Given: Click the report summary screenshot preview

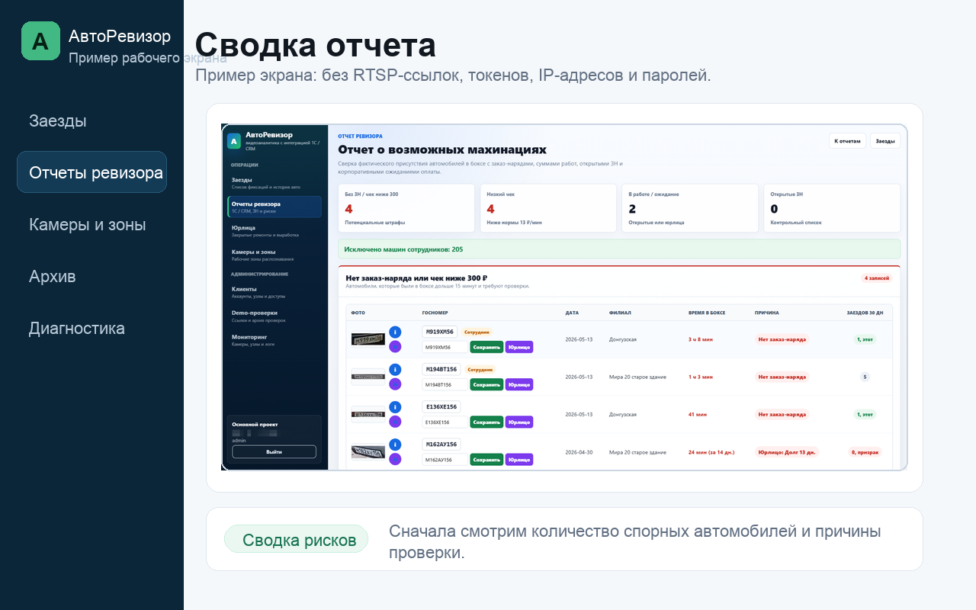Looking at the screenshot, I should [564, 297].
